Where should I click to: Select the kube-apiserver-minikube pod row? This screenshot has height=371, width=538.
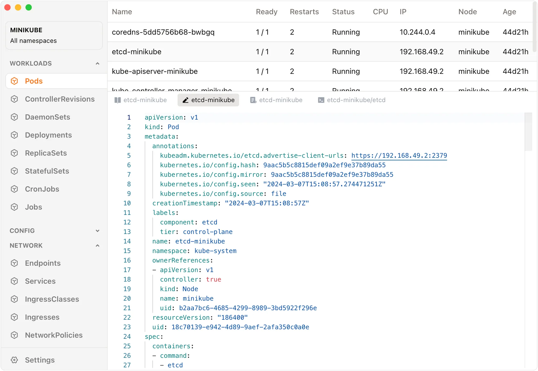(x=320, y=71)
